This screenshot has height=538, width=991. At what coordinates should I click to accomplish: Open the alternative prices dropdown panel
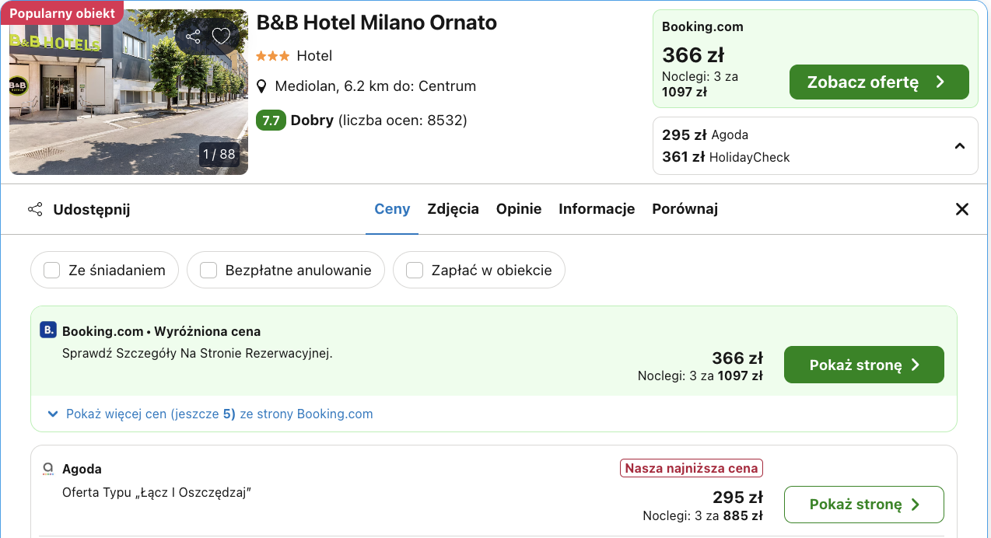pos(815,145)
